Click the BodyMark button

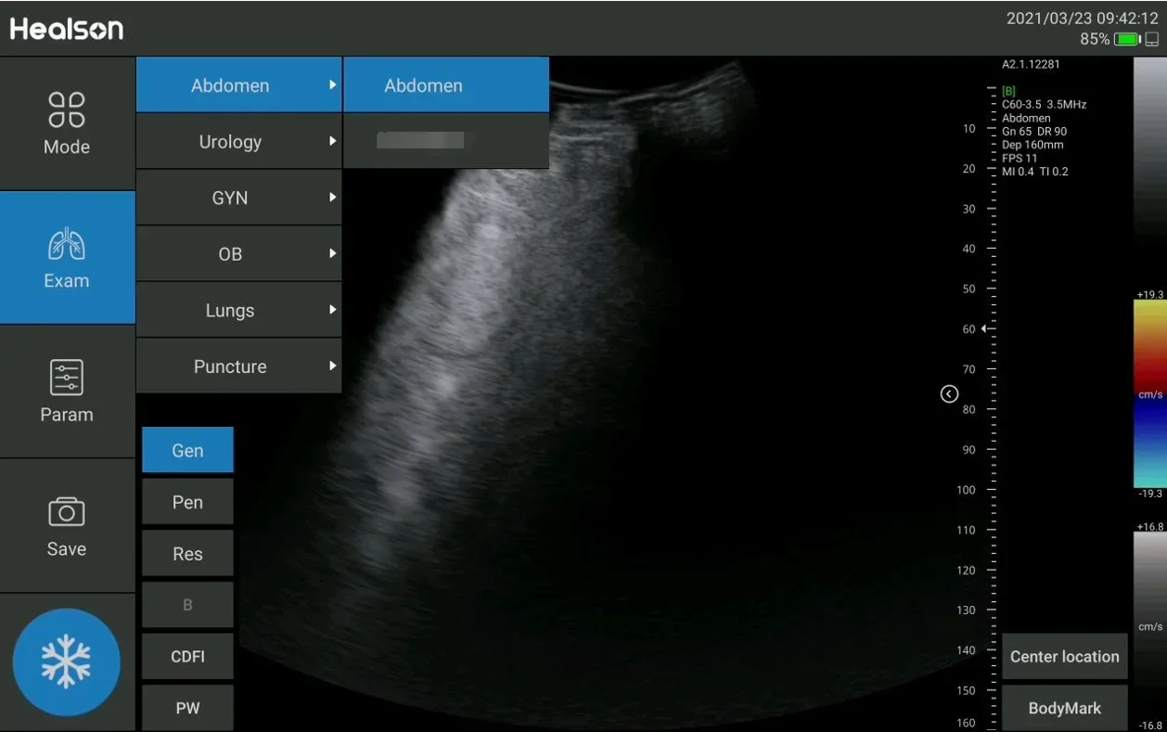(1065, 708)
